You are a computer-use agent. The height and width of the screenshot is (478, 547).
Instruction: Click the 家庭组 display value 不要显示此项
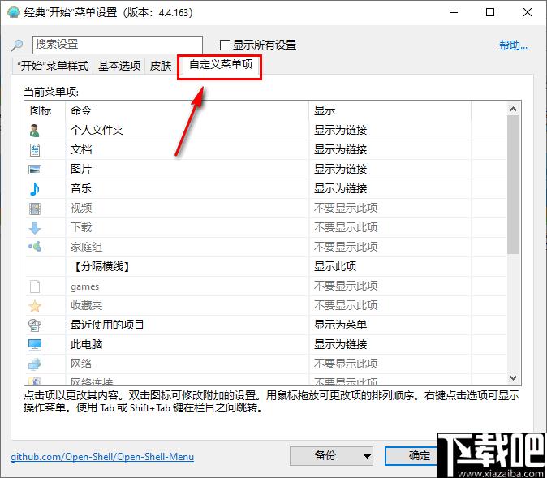(x=346, y=248)
